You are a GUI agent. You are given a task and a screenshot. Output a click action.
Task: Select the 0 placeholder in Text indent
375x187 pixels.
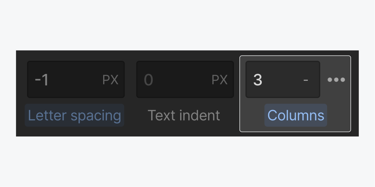point(148,80)
